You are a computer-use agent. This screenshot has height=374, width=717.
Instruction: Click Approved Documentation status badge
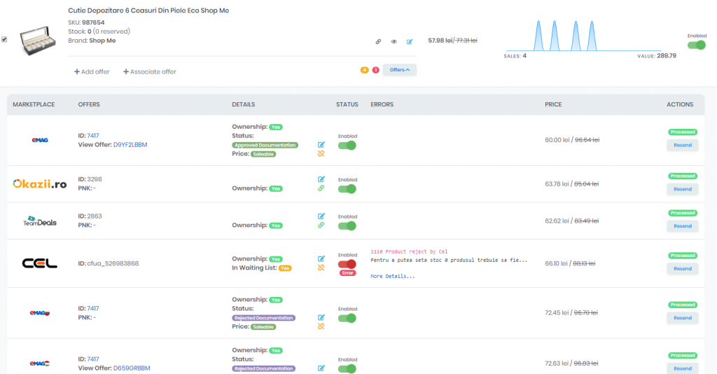click(x=265, y=145)
